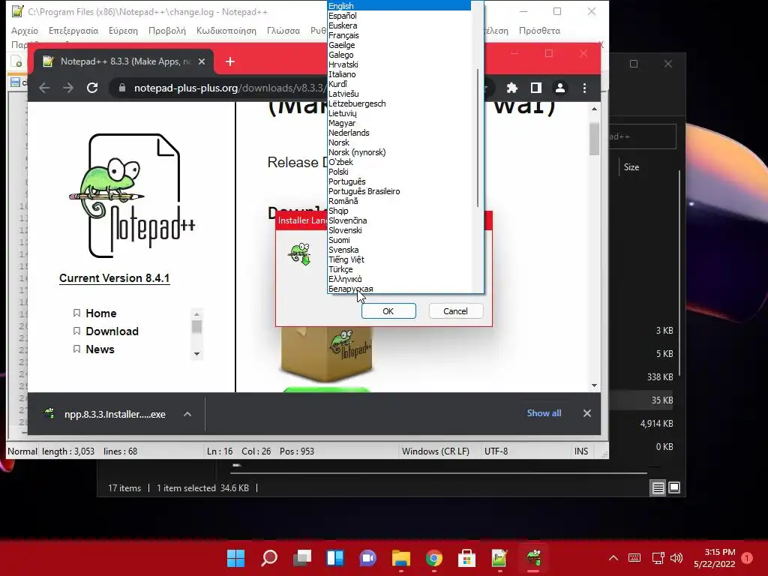Open Chrome three-dot menu
The height and width of the screenshot is (576, 768).
point(584,88)
